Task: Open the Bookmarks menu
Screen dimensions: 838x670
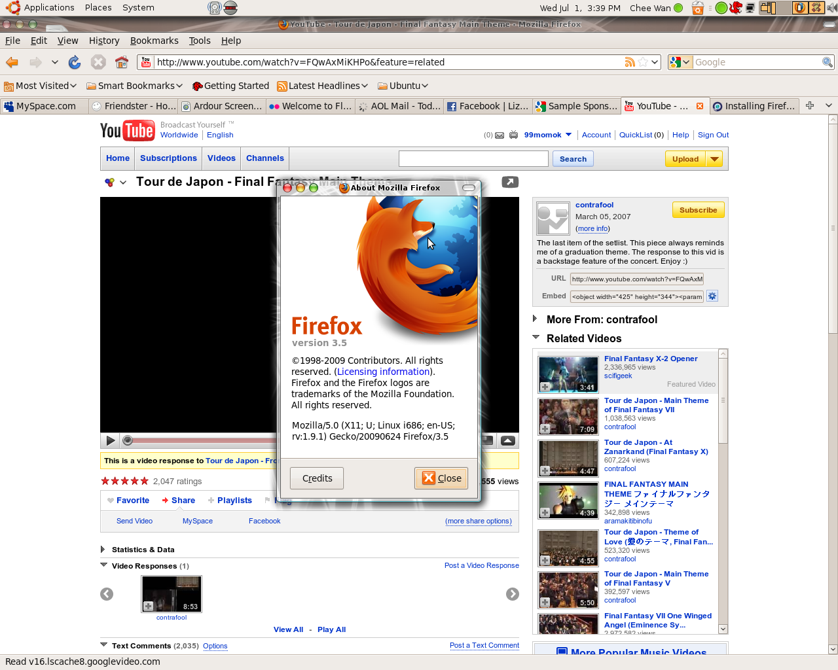Action: pyautogui.click(x=154, y=41)
